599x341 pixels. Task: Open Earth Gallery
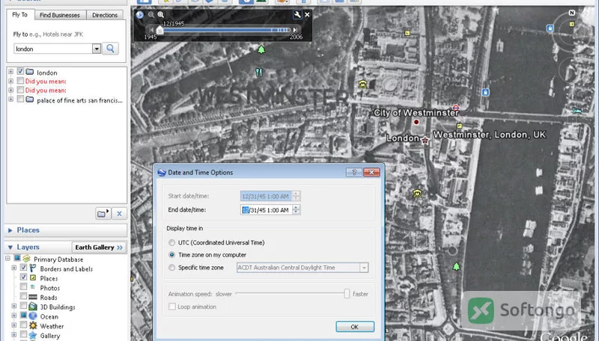[x=99, y=248]
